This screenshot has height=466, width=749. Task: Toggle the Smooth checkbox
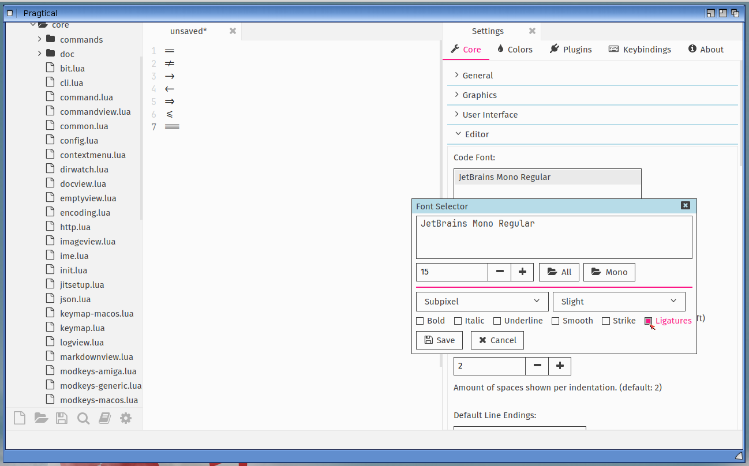[556, 321]
